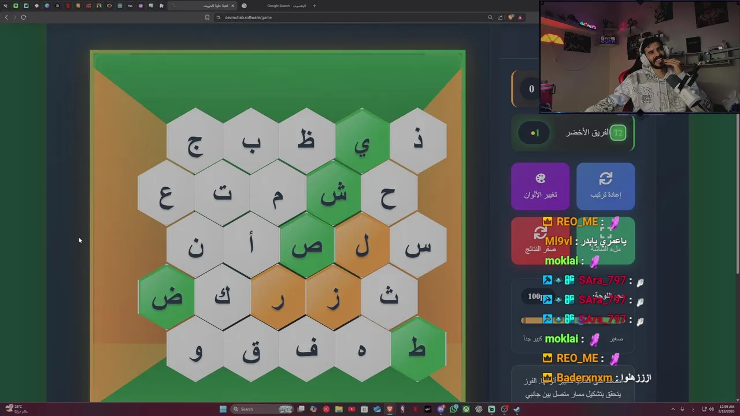Screen dimensions: 740x416
Task: Click the hexagon with letter س
Action: [418, 246]
